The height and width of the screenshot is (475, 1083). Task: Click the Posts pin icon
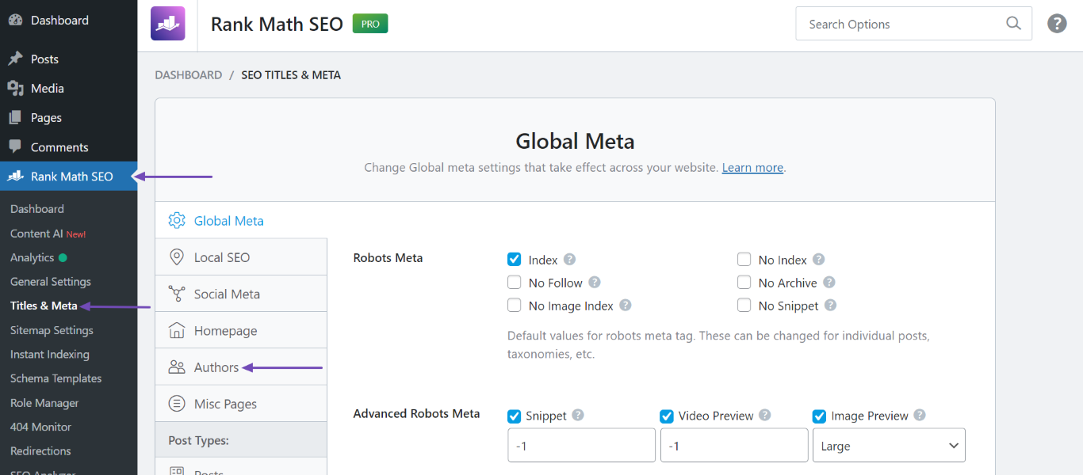[15, 59]
